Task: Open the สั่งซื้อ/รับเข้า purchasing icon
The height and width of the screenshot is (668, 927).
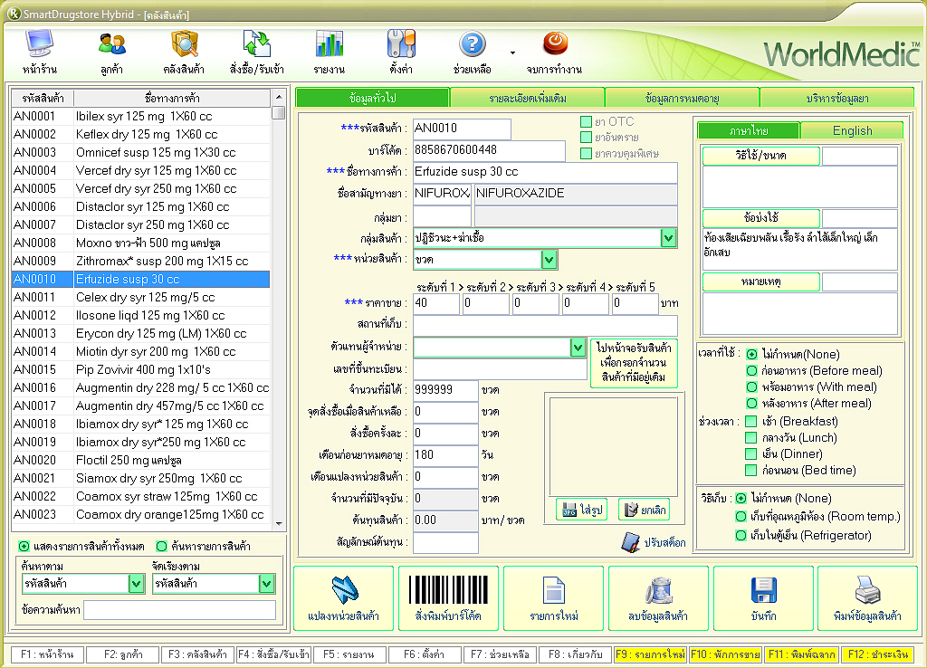Action: (x=256, y=45)
